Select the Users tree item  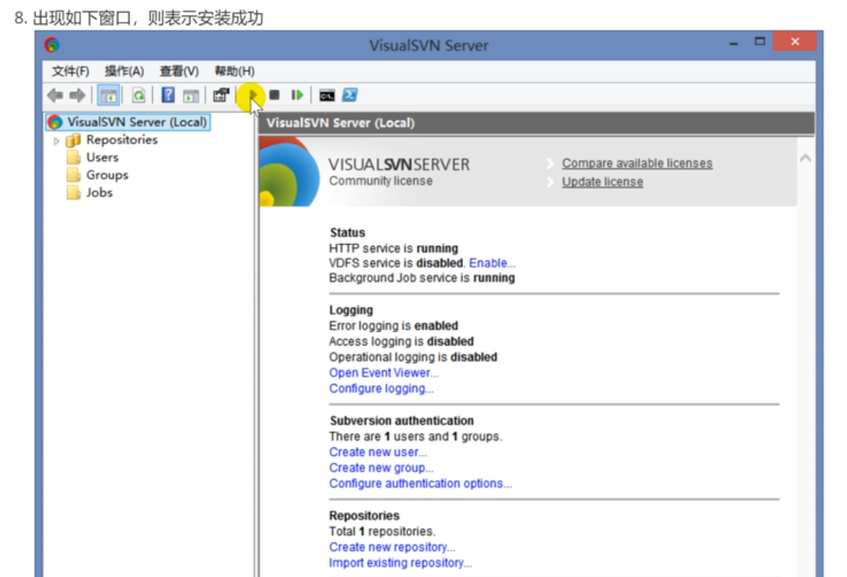(x=102, y=158)
